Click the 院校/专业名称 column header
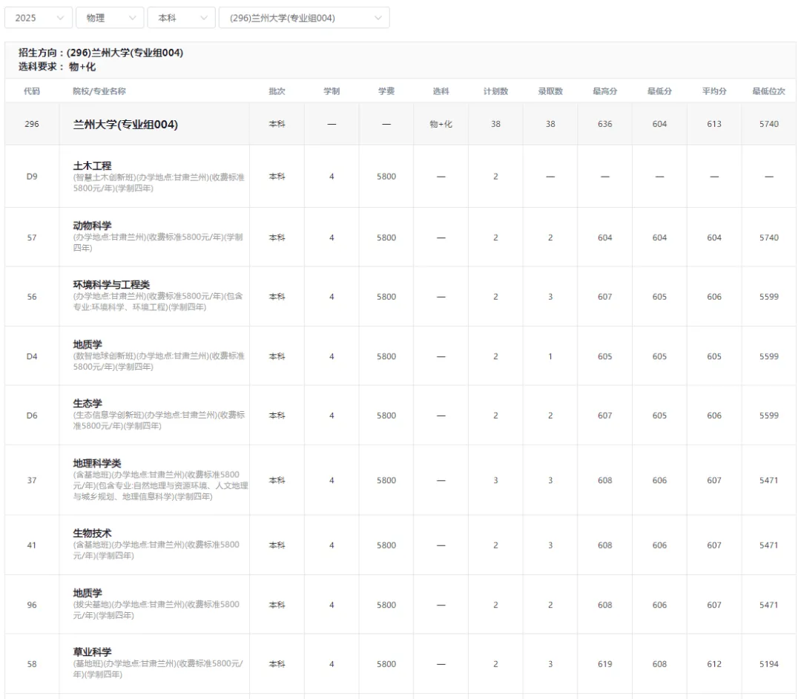801x699 pixels. [99, 91]
